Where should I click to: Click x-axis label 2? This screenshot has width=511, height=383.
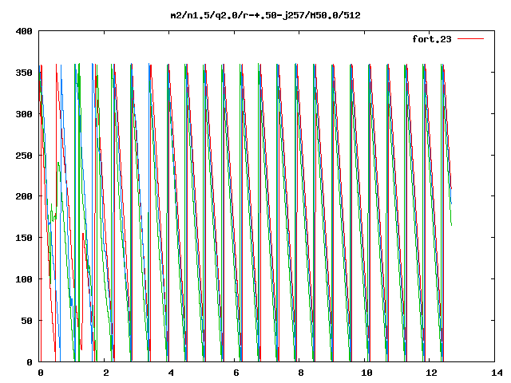point(106,373)
